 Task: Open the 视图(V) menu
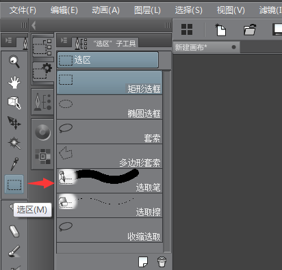tap(231, 10)
